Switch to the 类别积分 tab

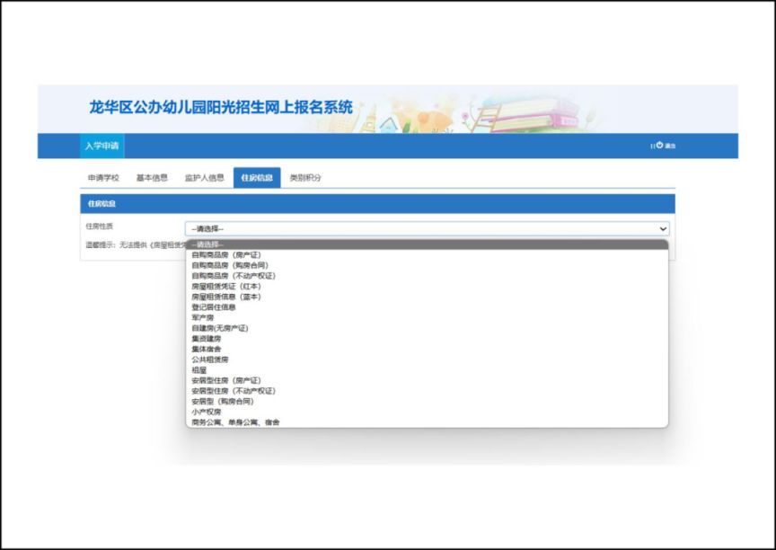305,178
